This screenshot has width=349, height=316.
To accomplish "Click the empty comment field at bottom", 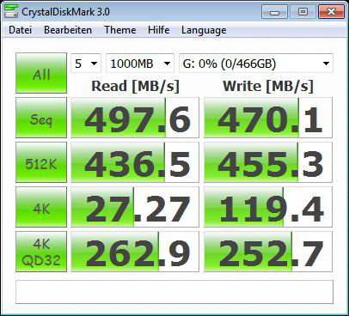I will point(174,292).
